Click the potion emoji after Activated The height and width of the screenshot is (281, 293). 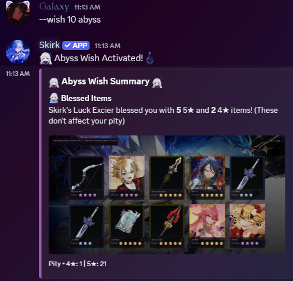(x=149, y=58)
